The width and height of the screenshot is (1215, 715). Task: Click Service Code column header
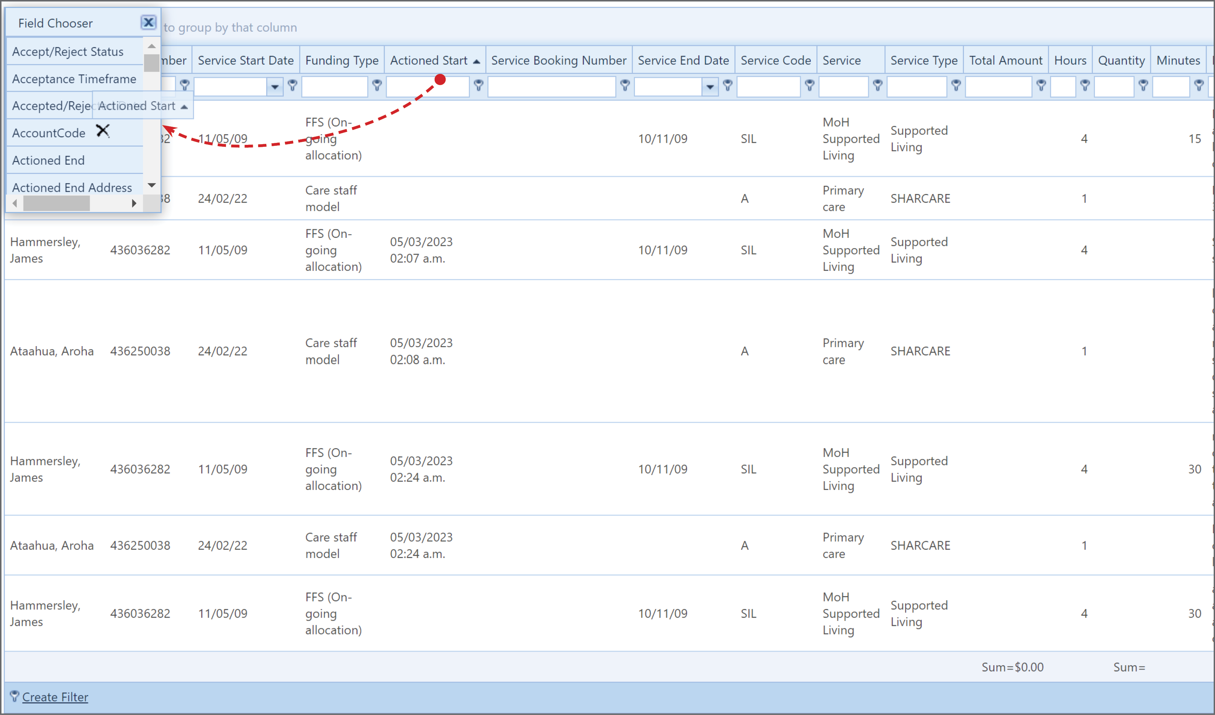pos(776,60)
